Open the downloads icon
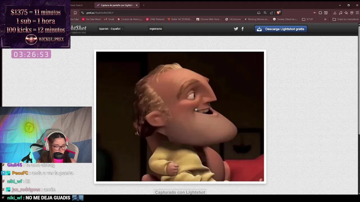Viewport: 360px width, 202px height. tap(335, 13)
